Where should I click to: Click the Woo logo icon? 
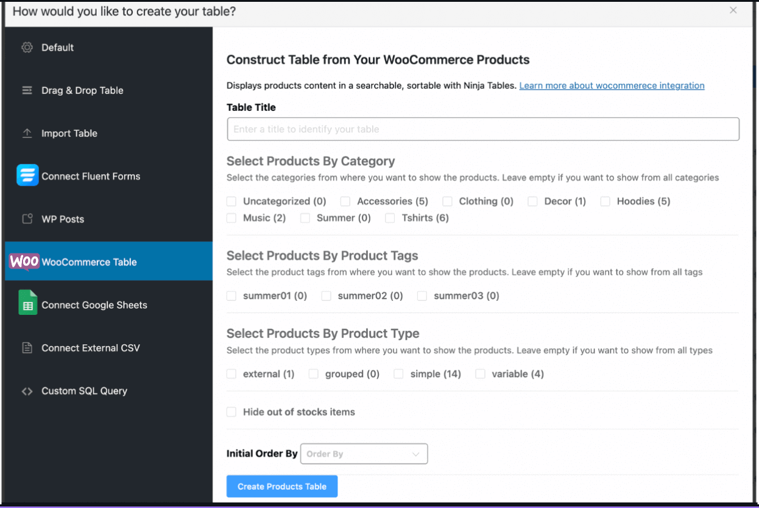(x=24, y=262)
